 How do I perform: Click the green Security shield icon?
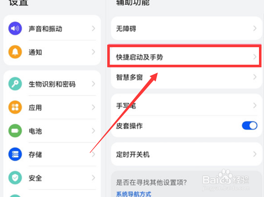click(x=15, y=178)
